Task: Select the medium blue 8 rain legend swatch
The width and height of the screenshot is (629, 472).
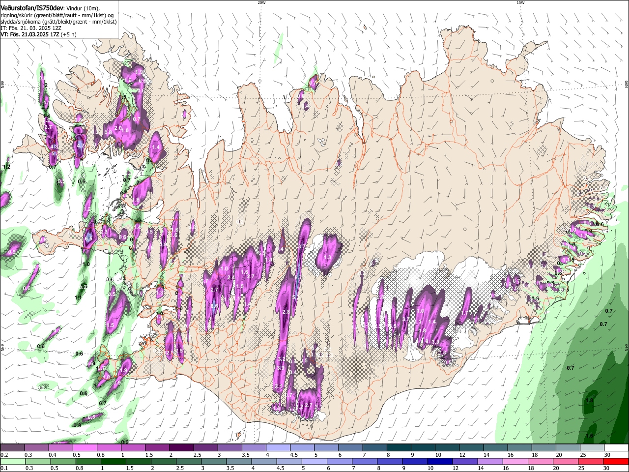Action: [389, 461]
